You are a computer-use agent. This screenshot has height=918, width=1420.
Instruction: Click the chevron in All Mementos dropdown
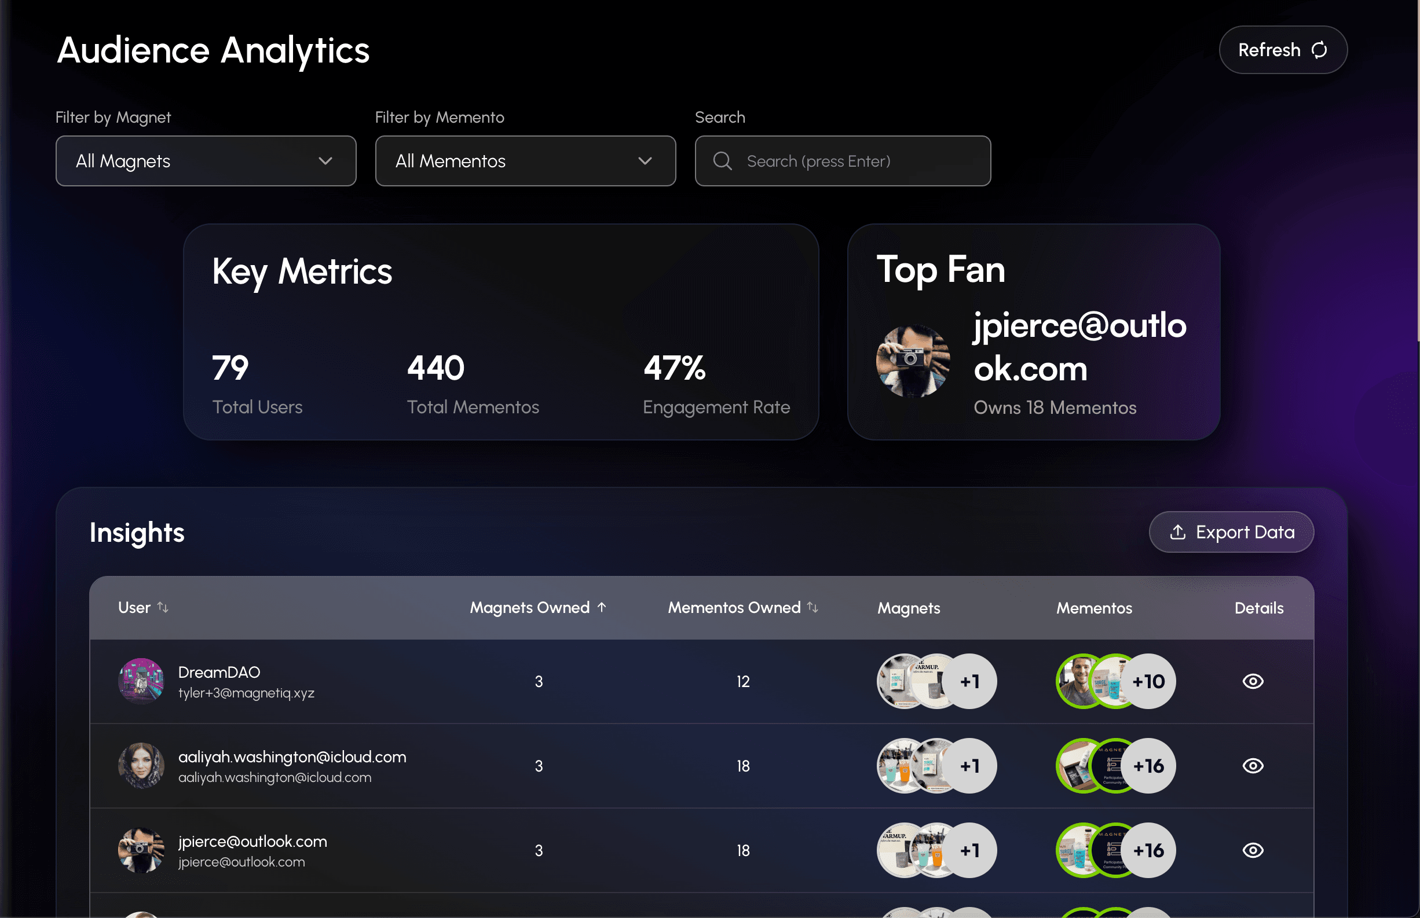point(645,161)
